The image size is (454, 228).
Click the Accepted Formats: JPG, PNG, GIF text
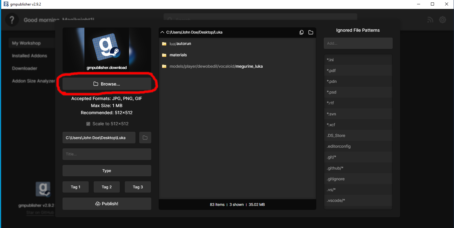coord(107,98)
